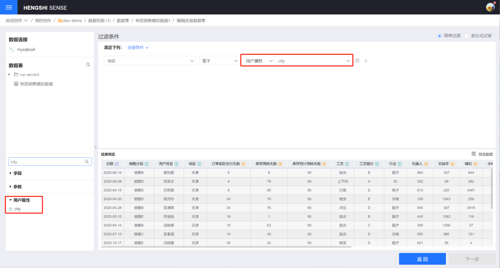Click the 返回 button
The height and width of the screenshot is (268, 500).
(x=422, y=259)
